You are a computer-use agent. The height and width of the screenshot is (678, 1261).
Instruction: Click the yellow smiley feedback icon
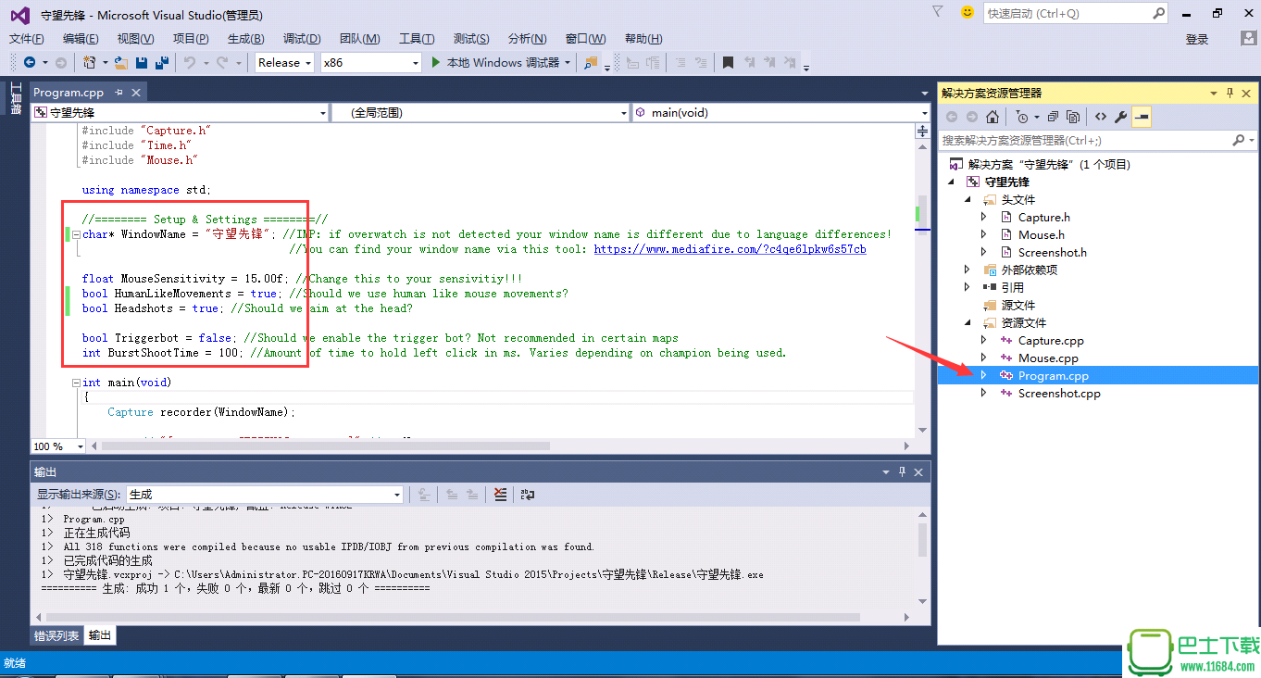tap(968, 12)
